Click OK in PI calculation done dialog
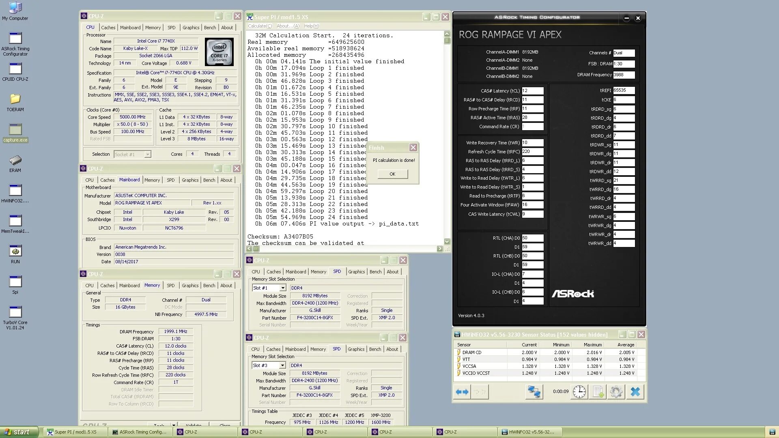The width and height of the screenshot is (779, 438). tap(392, 174)
